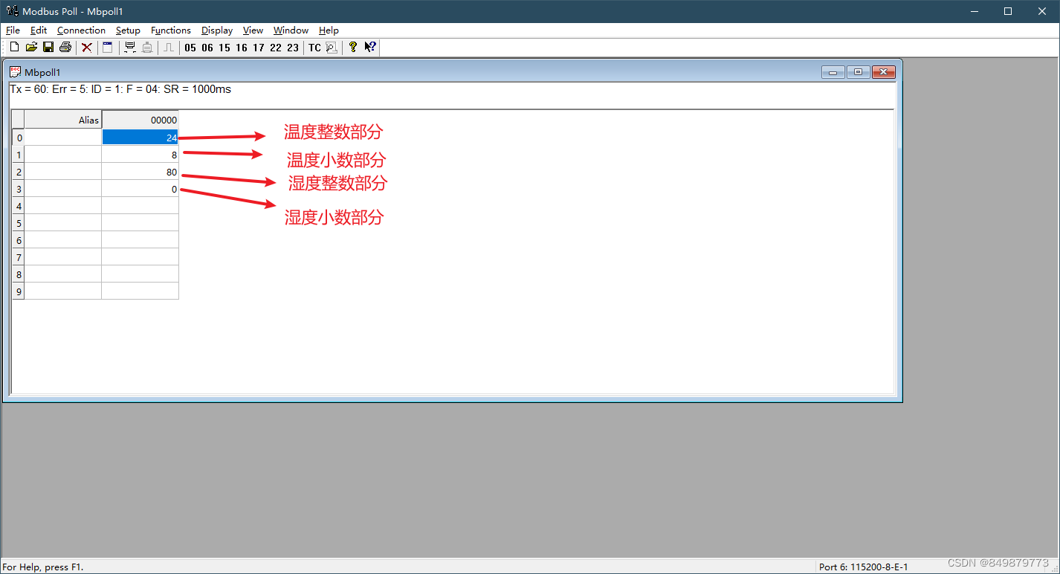Select function 17 in the toolbar
The width and height of the screenshot is (1060, 574).
click(259, 48)
